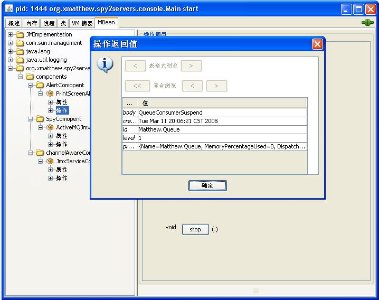
Task: Switch to the 概述 tab
Action: click(x=14, y=23)
